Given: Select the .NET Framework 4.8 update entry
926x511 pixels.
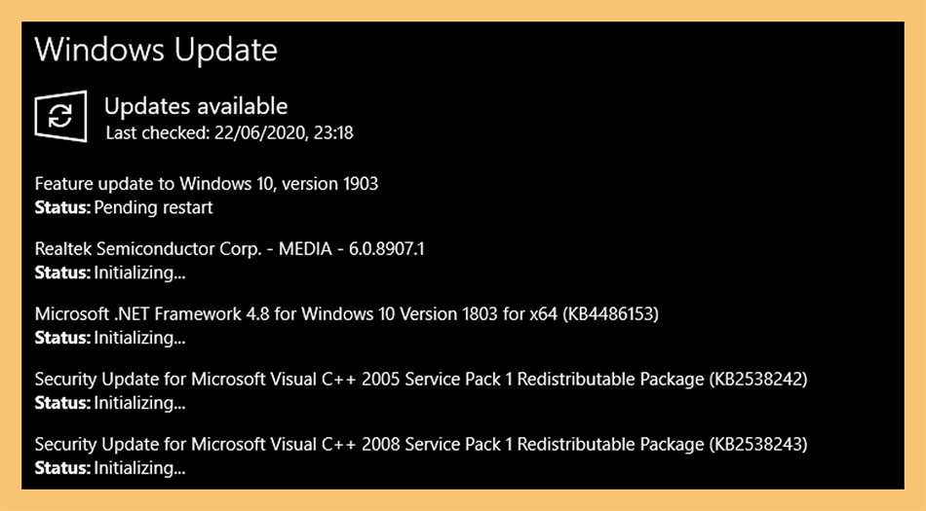Looking at the screenshot, I should [347, 314].
